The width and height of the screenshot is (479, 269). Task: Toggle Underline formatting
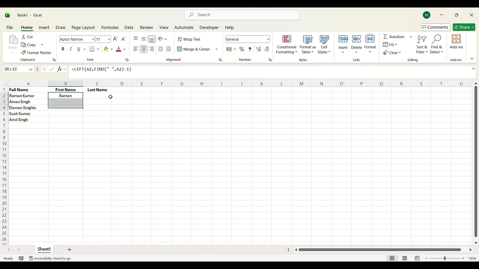point(79,49)
